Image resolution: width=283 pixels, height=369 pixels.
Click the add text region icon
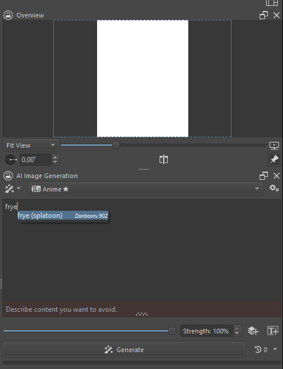point(273,330)
